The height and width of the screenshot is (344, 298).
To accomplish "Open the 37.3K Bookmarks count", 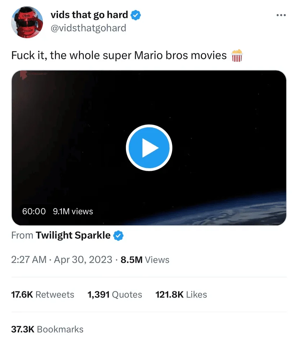I will tap(47, 329).
